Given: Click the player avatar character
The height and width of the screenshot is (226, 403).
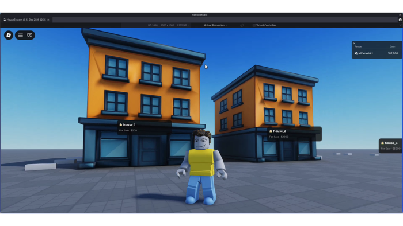Looking at the screenshot, I should pos(201,166).
